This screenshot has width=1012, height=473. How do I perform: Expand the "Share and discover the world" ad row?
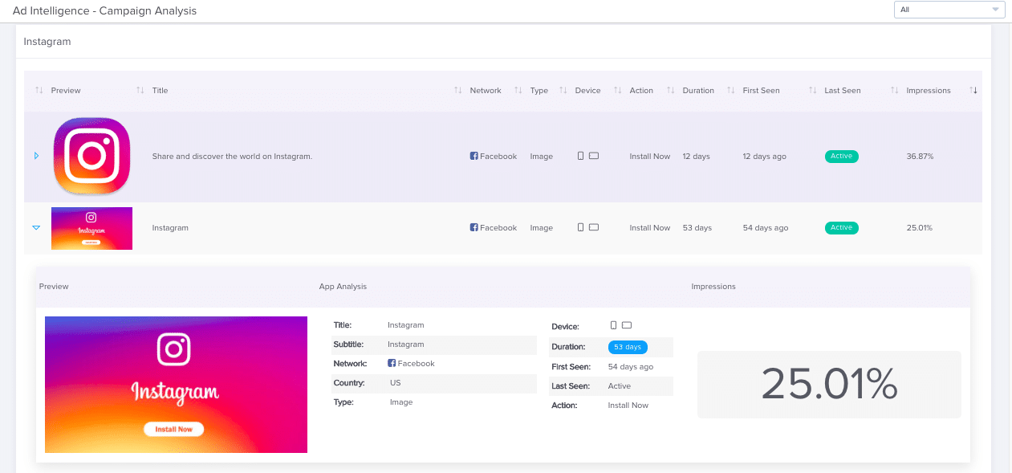pyautogui.click(x=36, y=156)
